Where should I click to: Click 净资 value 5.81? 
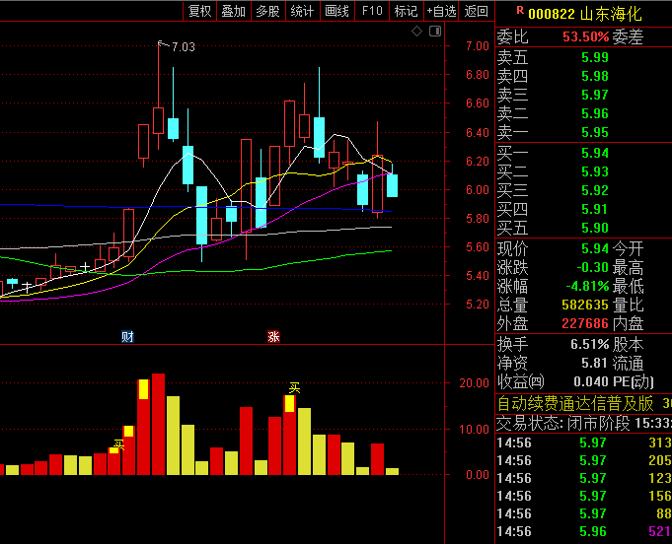(595, 363)
